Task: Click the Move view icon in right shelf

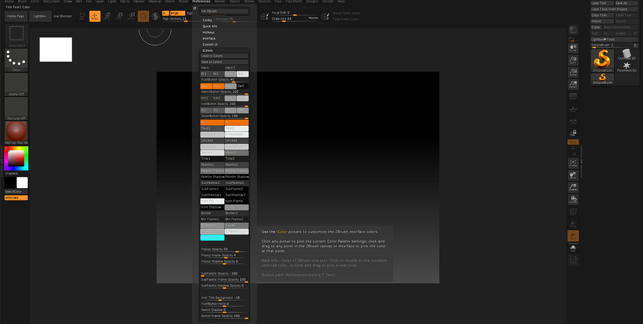Action: coord(573,175)
